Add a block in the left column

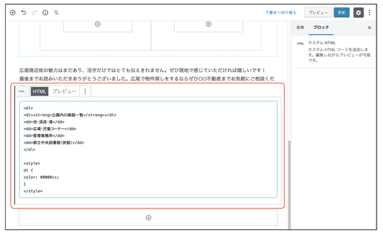click(x=98, y=24)
